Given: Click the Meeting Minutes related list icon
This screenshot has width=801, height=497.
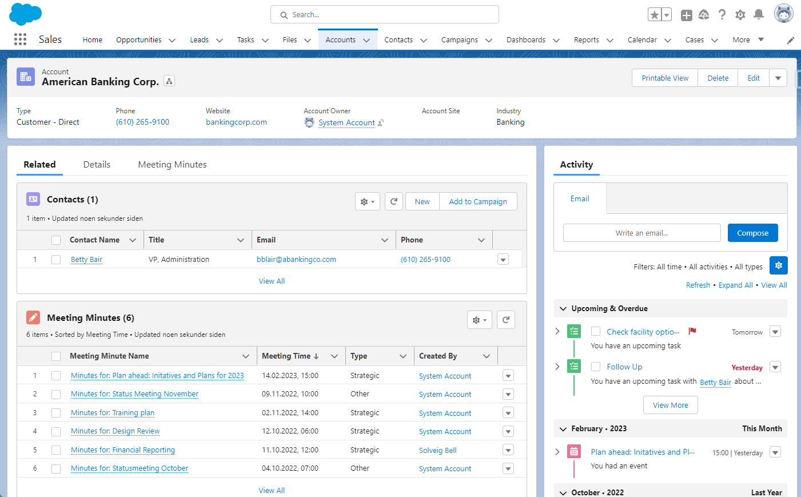Looking at the screenshot, I should pos(33,317).
